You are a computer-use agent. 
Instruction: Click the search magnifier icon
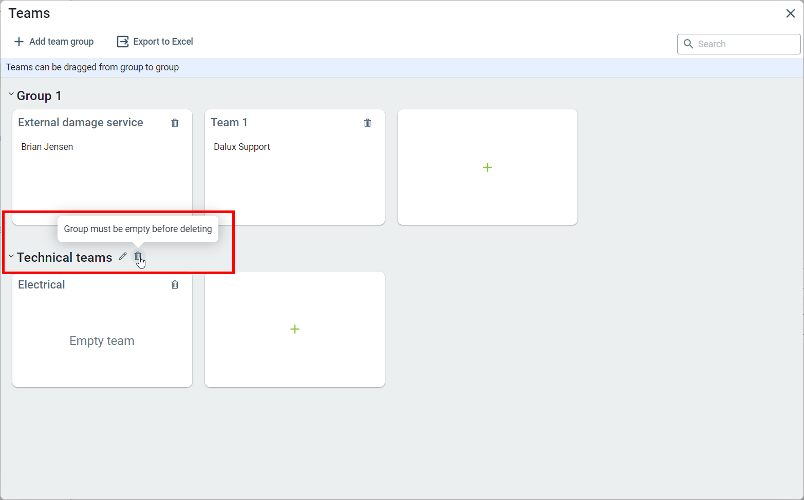(688, 44)
